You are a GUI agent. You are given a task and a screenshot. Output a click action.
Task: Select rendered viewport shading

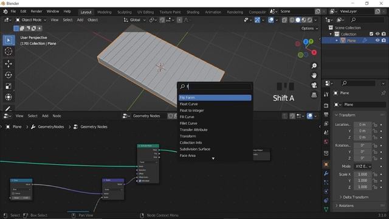(310, 20)
